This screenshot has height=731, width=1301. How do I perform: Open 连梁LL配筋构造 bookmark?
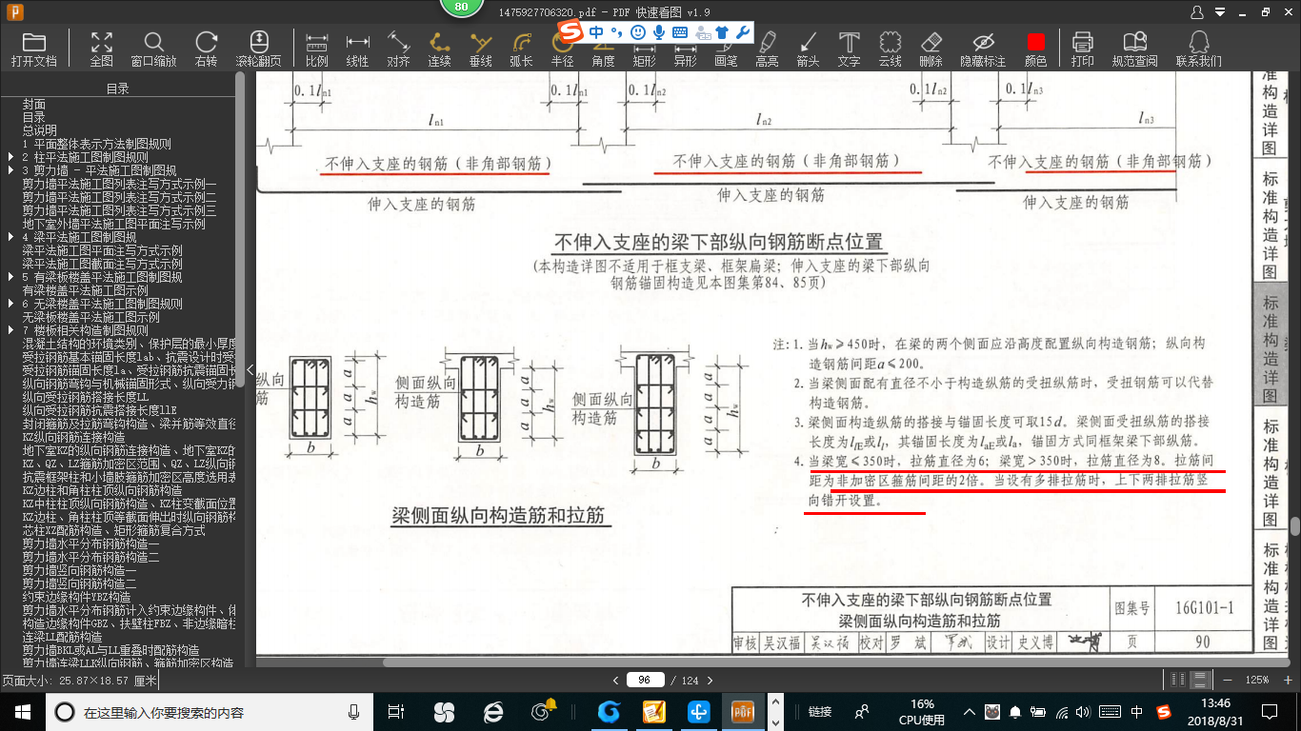[63, 637]
